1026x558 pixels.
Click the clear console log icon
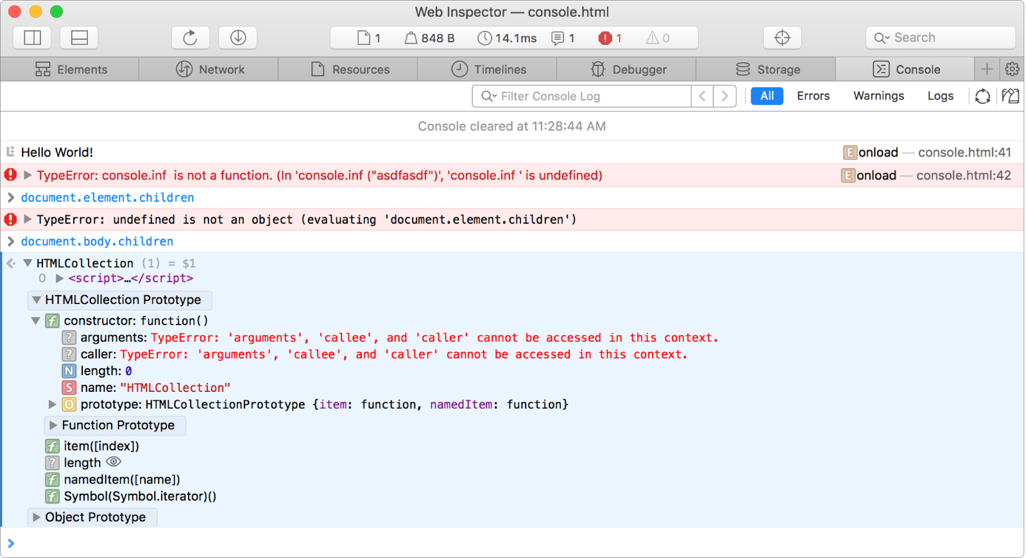1010,96
